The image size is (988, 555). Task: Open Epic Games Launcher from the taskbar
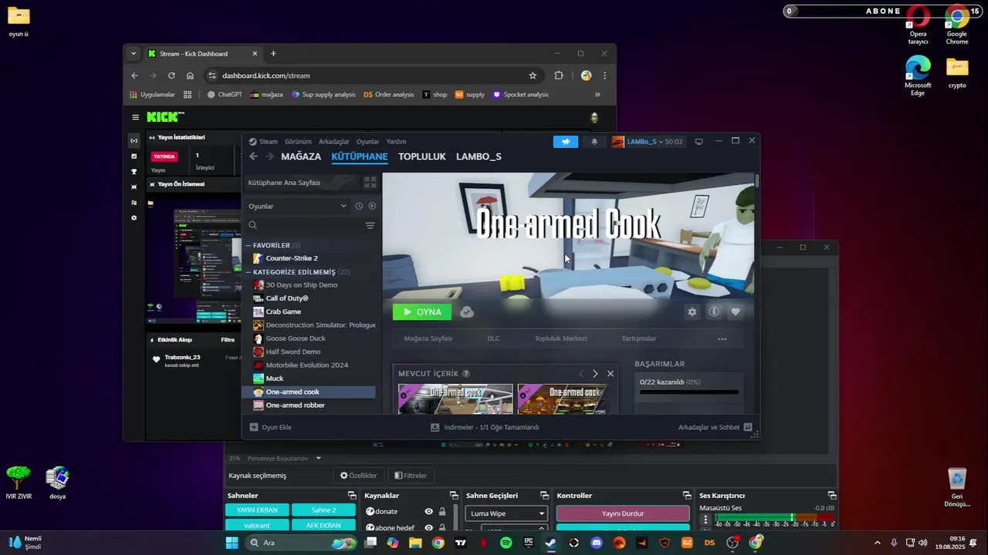point(528,543)
